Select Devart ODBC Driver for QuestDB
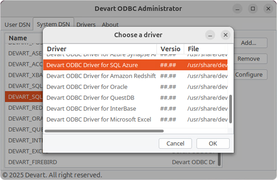Image resolution: width=277 pixels, height=180 pixels. 136,98
